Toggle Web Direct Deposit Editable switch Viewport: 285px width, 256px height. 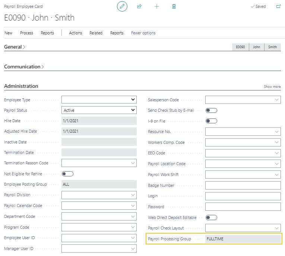pyautogui.click(x=211, y=218)
